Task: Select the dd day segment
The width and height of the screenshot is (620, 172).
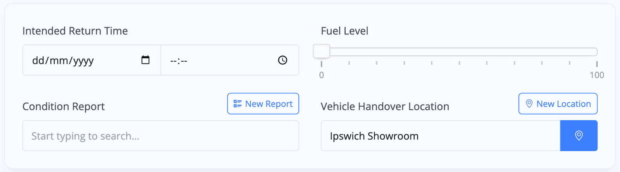Action: pyautogui.click(x=38, y=60)
